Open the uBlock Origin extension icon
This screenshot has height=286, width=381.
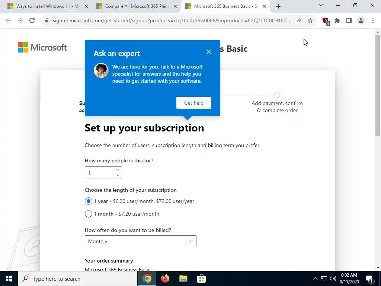326,21
